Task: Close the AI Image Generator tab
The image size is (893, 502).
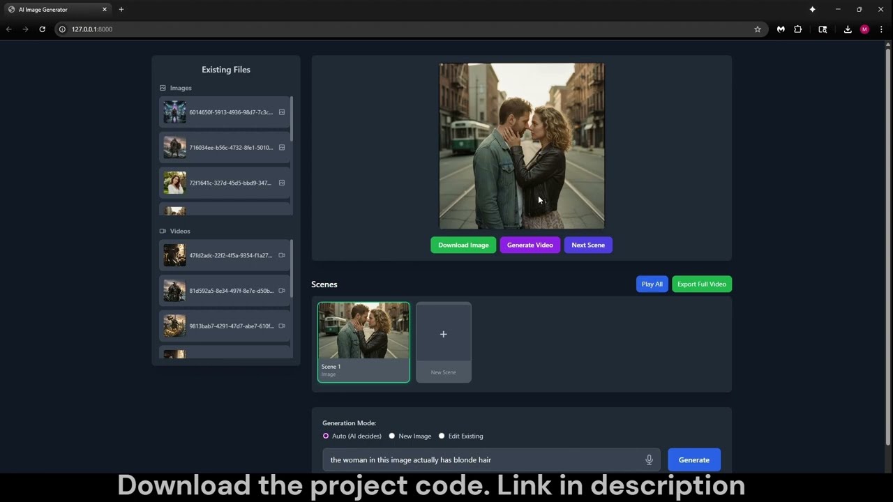Action: pyautogui.click(x=105, y=10)
